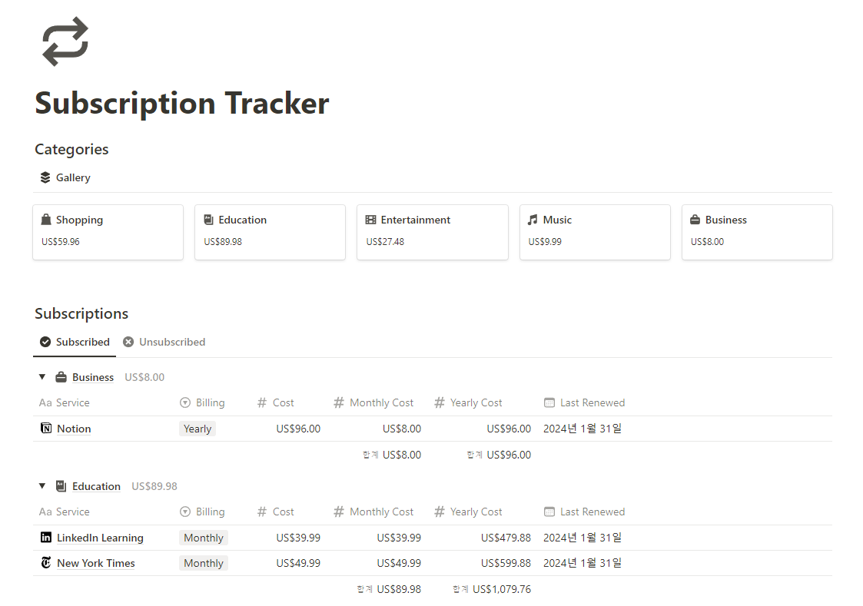Open the Education group title link
Viewport: 863px width, 606px height.
96,486
